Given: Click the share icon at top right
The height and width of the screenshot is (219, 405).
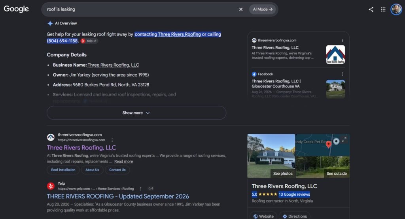Looking at the screenshot, I should 371,9.
